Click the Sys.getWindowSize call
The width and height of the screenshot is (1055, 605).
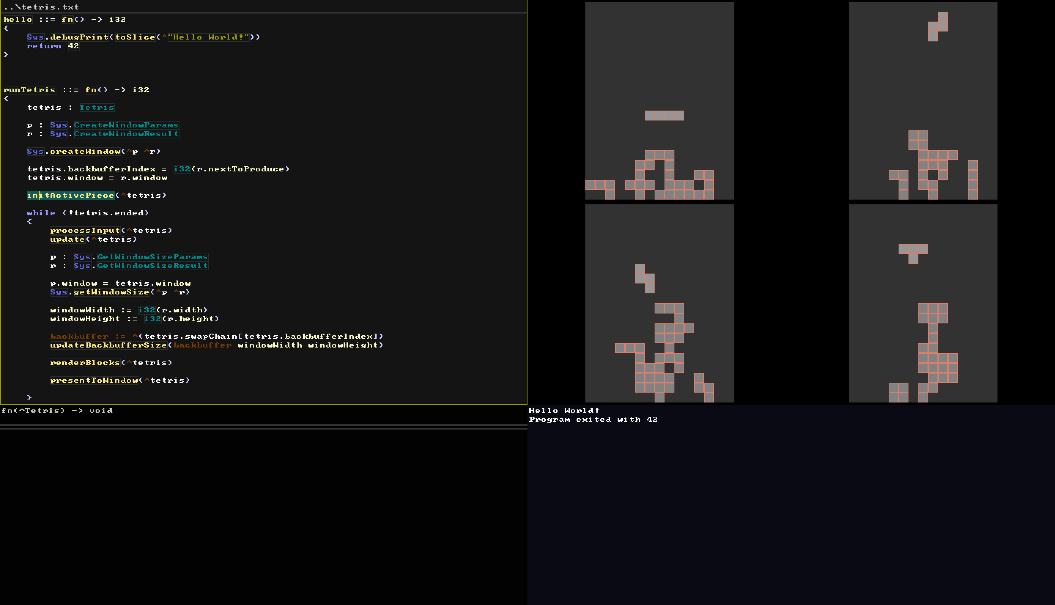pos(120,292)
